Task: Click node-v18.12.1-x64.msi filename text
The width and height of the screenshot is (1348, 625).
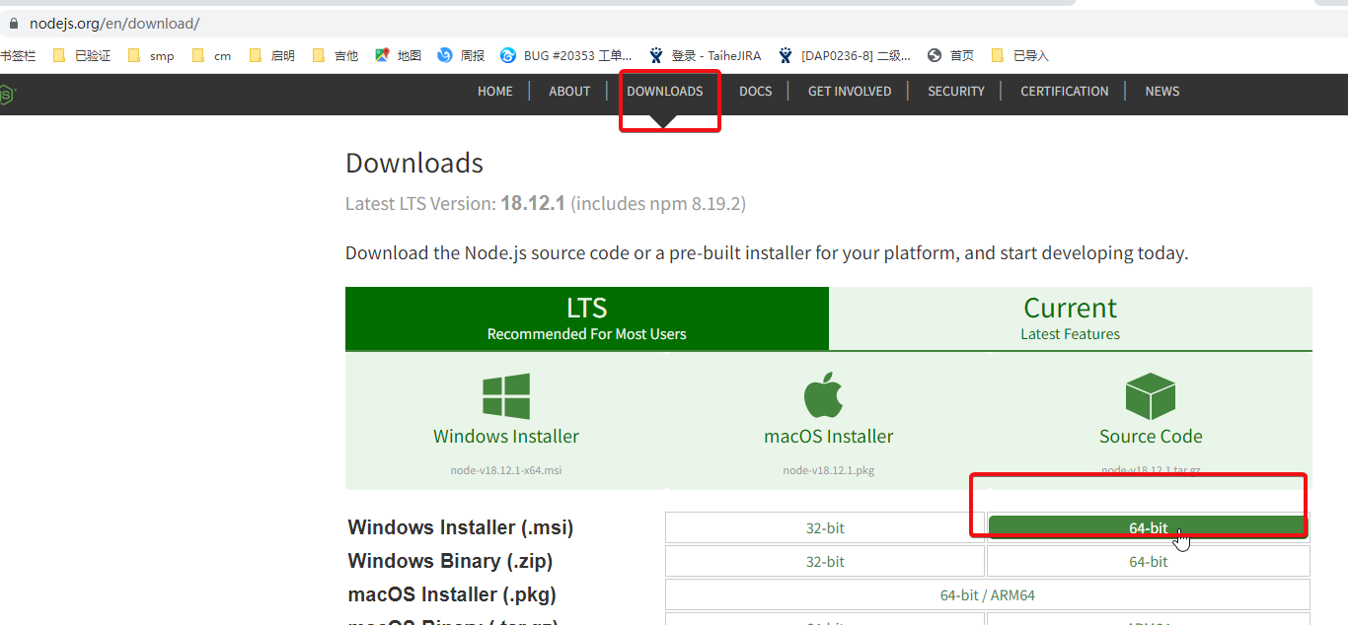Action: coord(506,470)
